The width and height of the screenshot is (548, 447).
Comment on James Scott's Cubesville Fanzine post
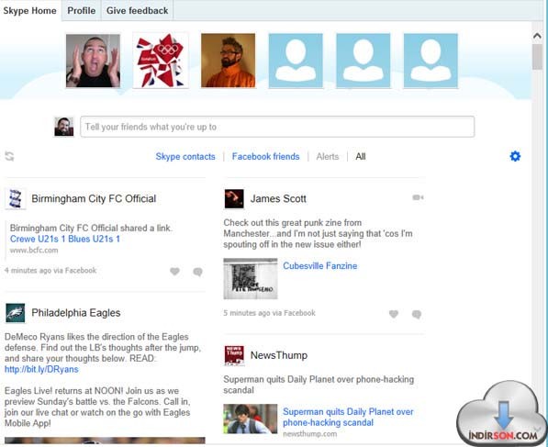tap(417, 314)
